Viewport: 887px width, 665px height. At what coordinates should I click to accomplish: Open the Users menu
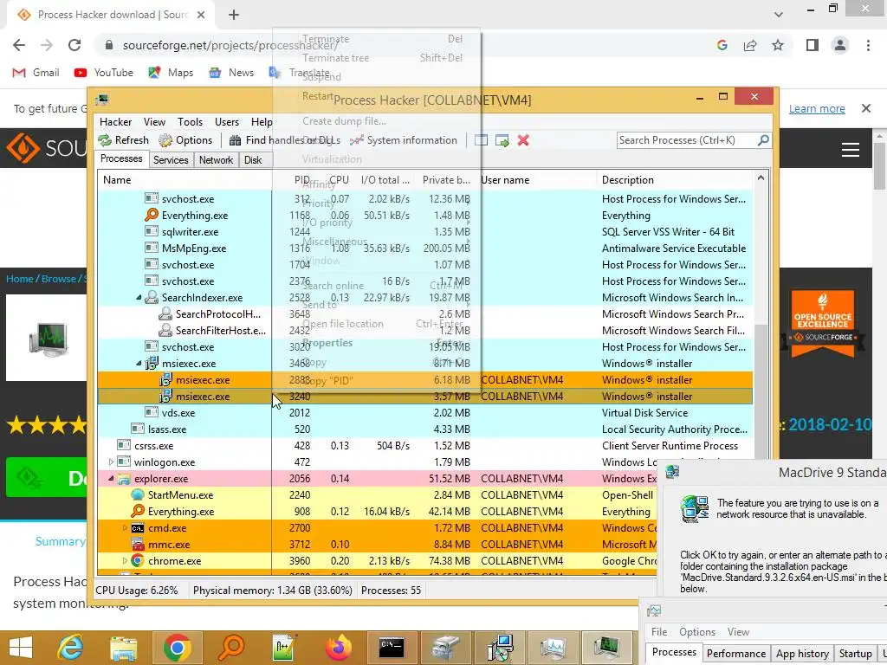pos(227,122)
